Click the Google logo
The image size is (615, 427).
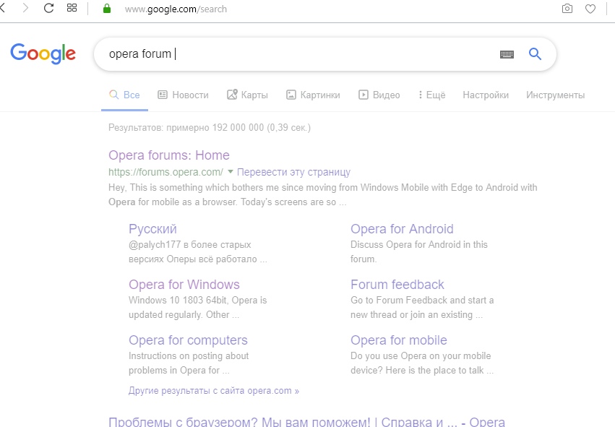[43, 53]
